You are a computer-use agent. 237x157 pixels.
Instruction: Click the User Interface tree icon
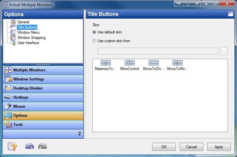tap(13, 43)
